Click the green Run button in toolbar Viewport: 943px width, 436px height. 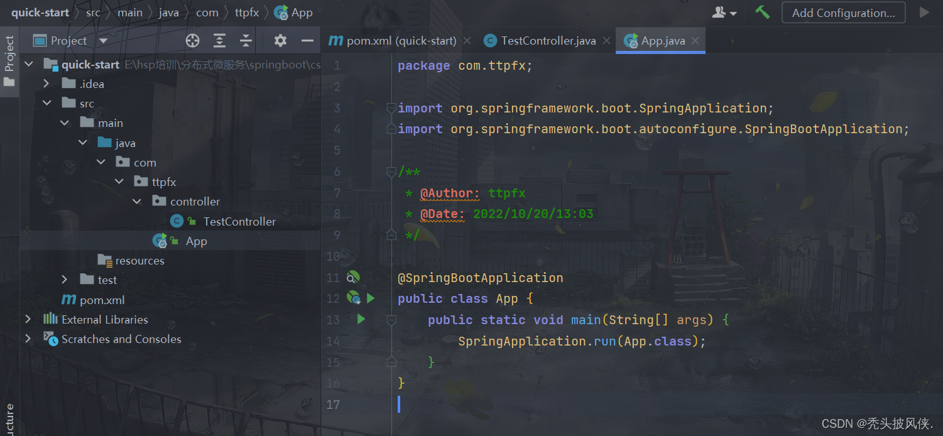pyautogui.click(x=924, y=13)
